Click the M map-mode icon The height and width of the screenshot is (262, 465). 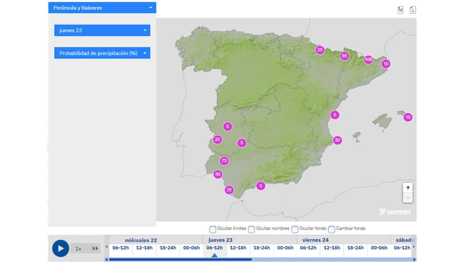point(400,10)
